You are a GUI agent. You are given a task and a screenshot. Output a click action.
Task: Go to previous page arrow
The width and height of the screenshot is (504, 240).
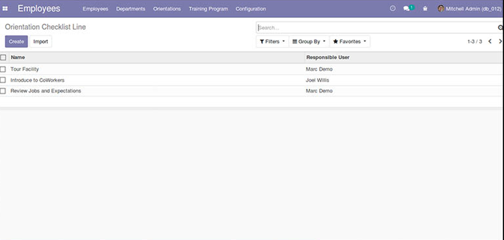tap(490, 41)
